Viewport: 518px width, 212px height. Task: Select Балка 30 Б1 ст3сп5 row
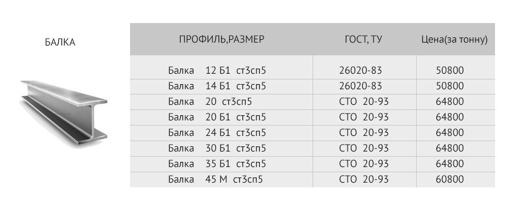coord(312,149)
